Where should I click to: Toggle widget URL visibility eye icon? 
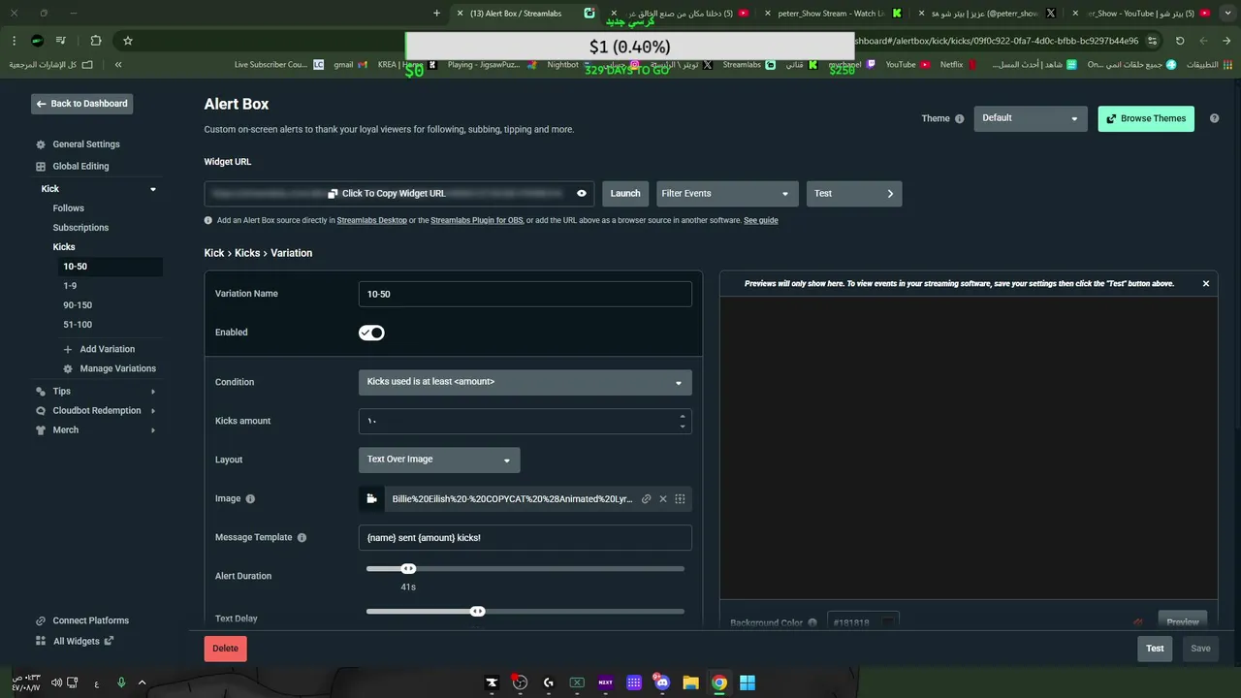582,194
